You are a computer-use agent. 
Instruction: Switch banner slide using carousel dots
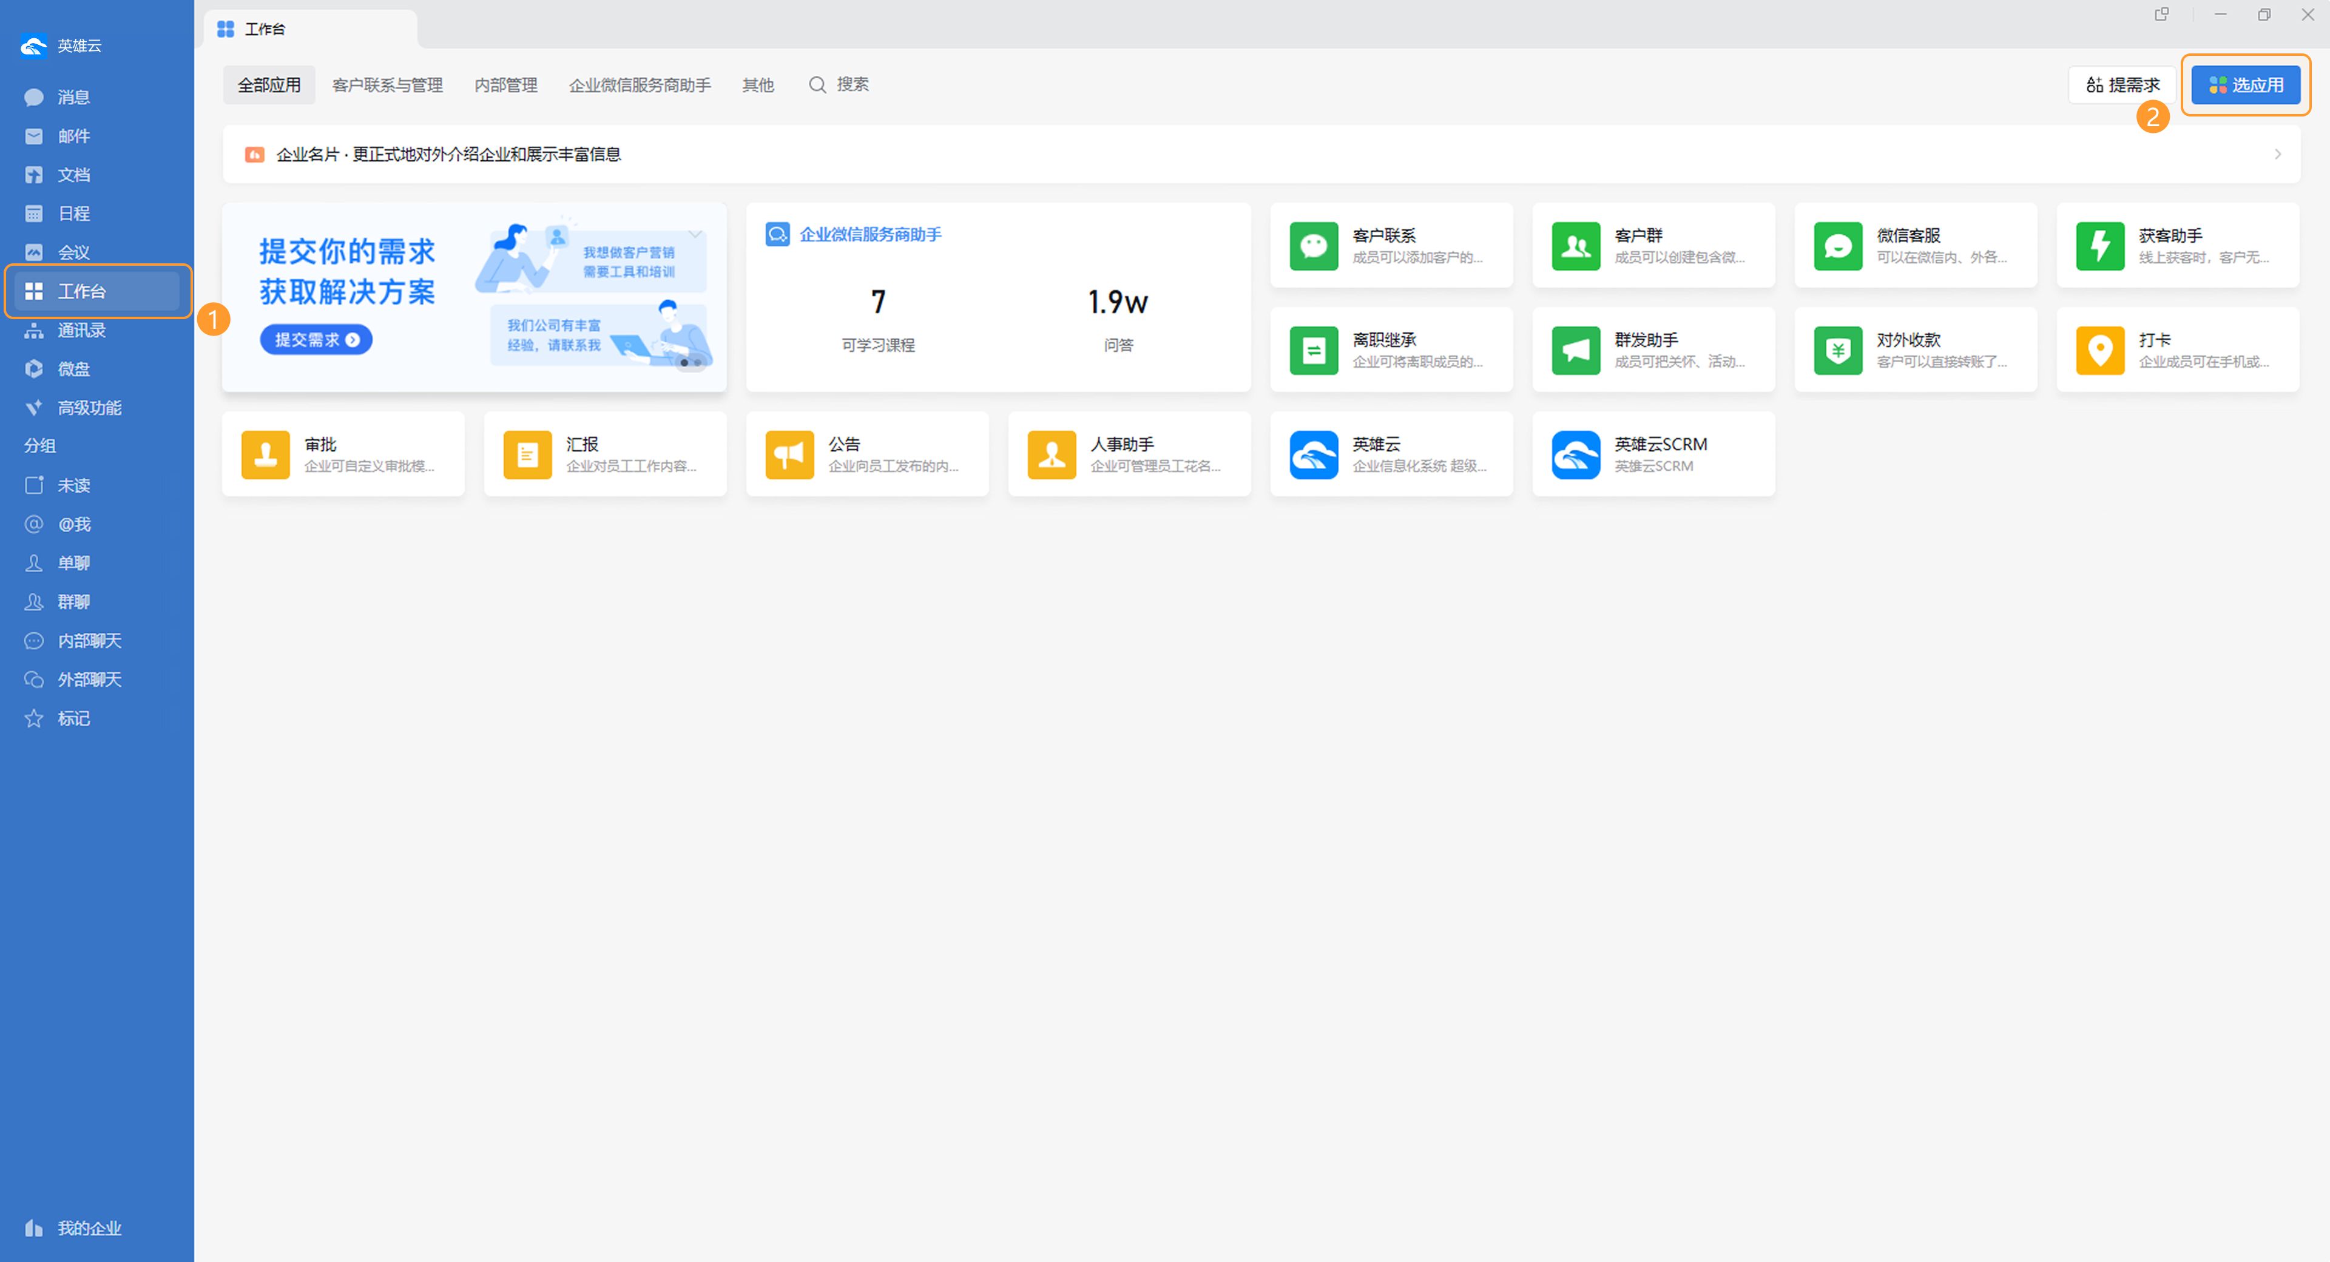click(697, 363)
